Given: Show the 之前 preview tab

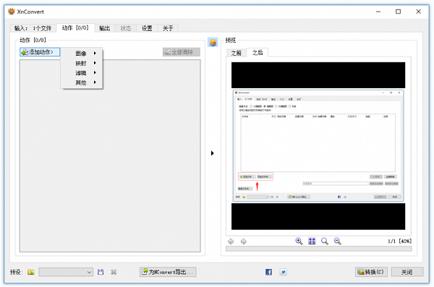Looking at the screenshot, I should (x=236, y=53).
